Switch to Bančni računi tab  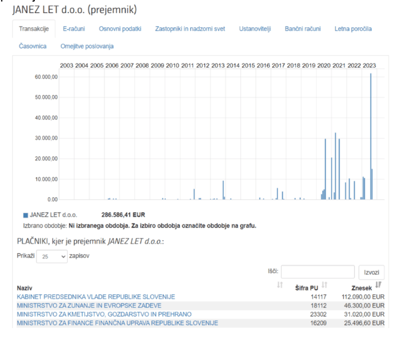[303, 29]
